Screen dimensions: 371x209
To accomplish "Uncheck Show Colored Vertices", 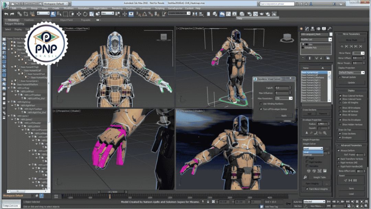I will coord(340,96).
